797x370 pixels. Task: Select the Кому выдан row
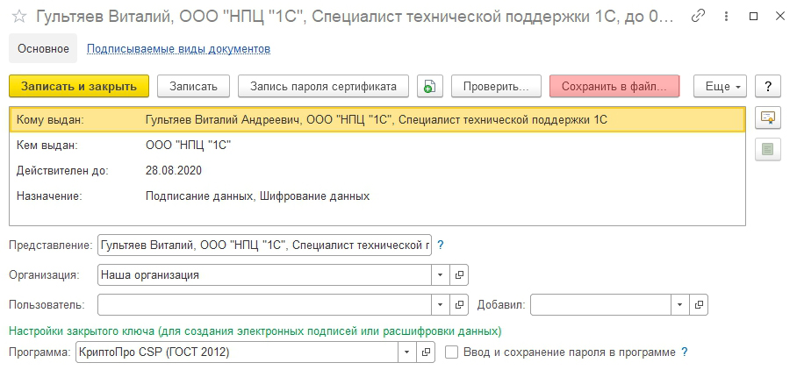[377, 120]
